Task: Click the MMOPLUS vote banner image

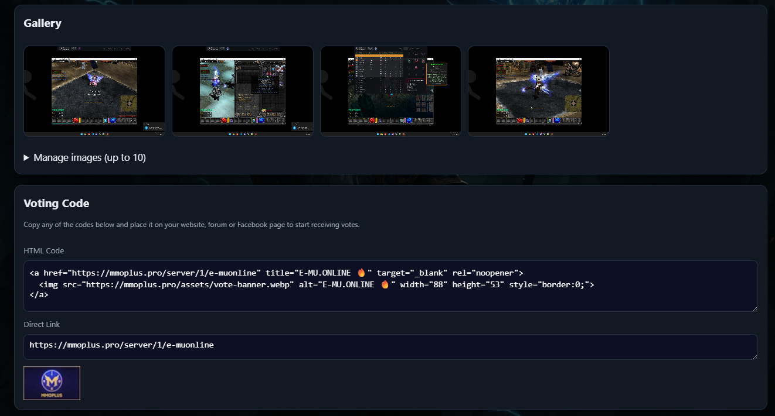Action: 52,383
